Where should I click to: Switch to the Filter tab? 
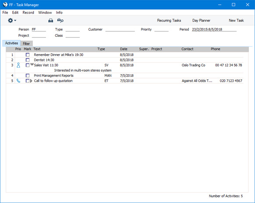tap(26, 44)
